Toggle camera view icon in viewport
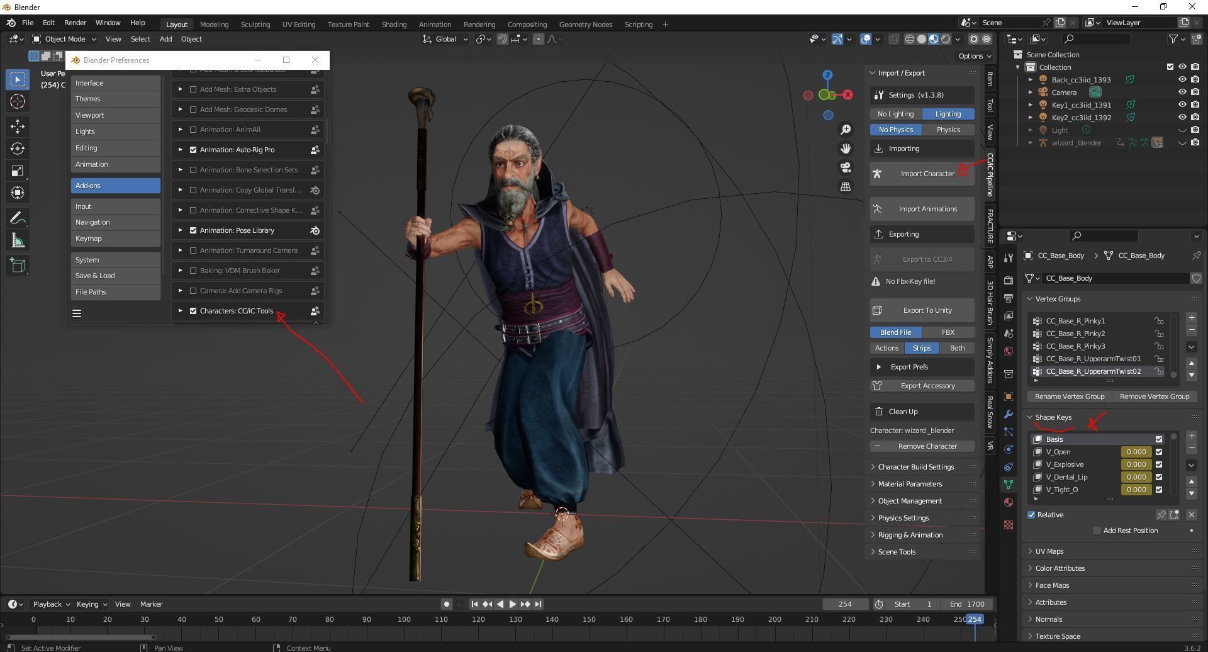 pyautogui.click(x=846, y=167)
